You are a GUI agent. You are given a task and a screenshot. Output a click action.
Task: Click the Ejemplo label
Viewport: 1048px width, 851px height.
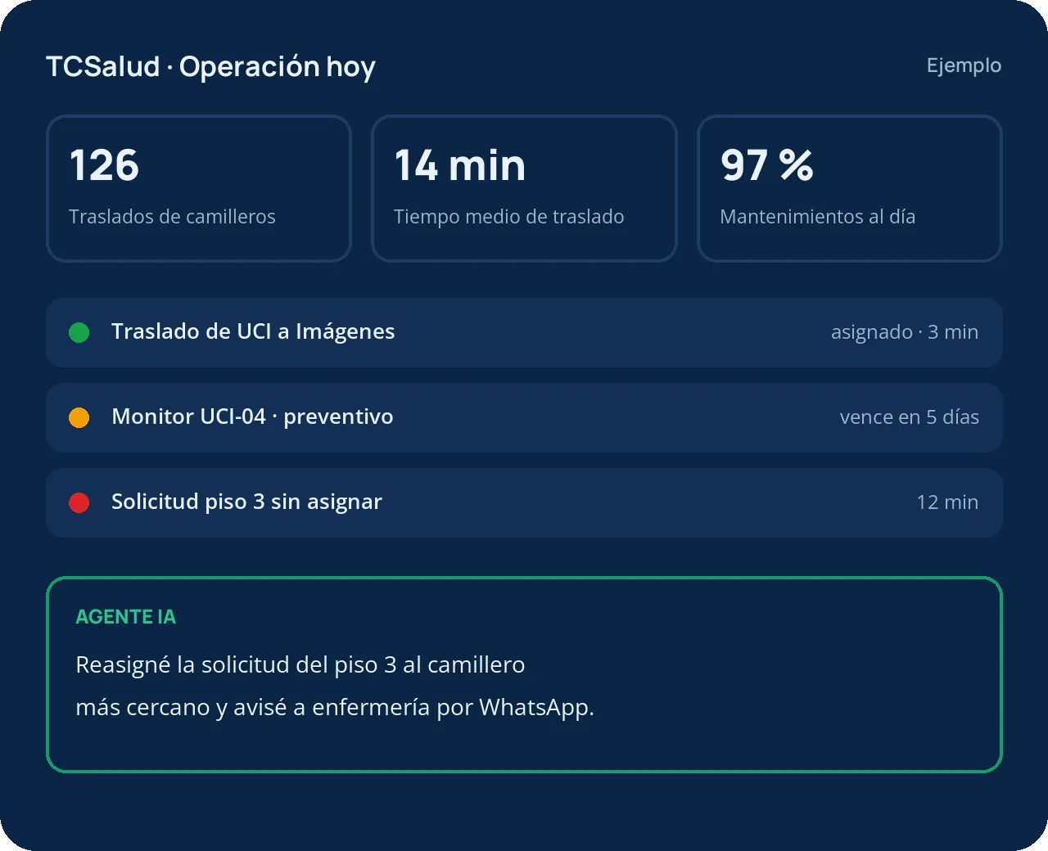(964, 65)
